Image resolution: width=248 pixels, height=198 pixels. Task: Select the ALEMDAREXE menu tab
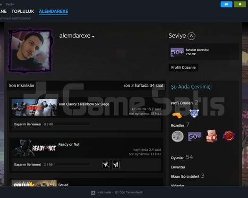(x=53, y=11)
